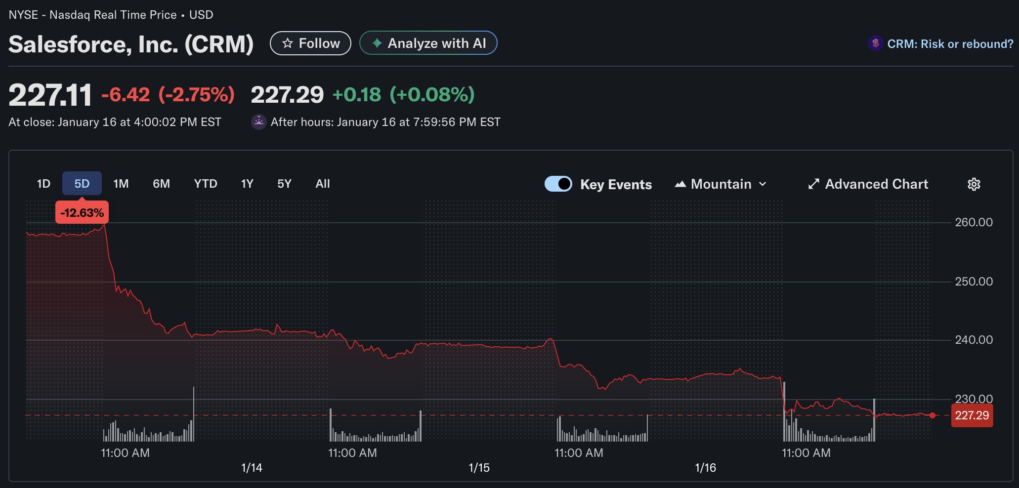The height and width of the screenshot is (488, 1019).
Task: Click the sparkle icon in Analyze with AI
Action: click(377, 43)
